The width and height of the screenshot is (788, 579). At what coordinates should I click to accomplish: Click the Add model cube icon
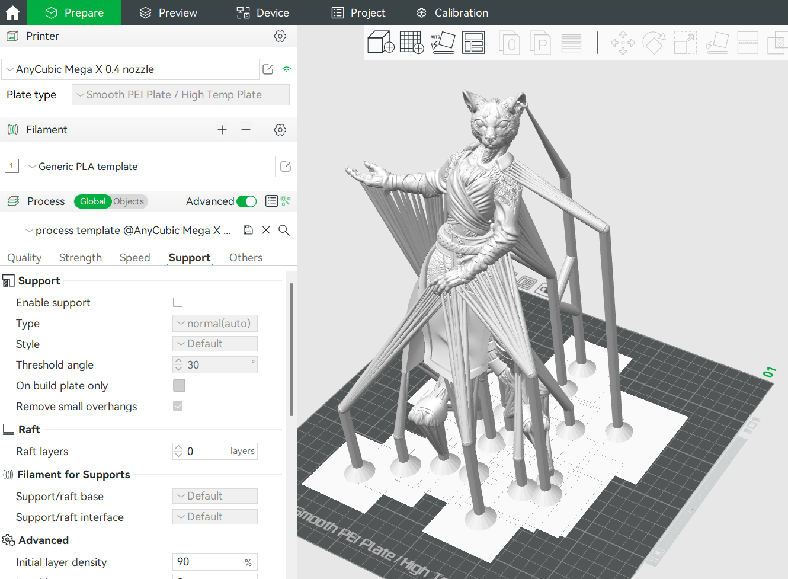[x=381, y=43]
